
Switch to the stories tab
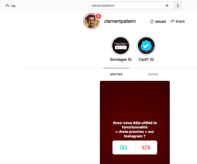[116, 74]
